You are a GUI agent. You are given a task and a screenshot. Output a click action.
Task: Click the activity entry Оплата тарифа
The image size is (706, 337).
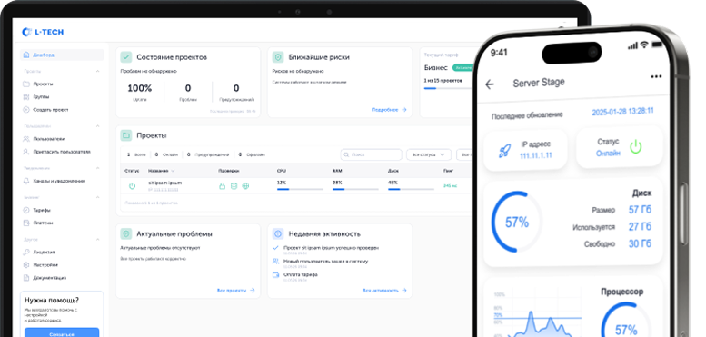301,274
